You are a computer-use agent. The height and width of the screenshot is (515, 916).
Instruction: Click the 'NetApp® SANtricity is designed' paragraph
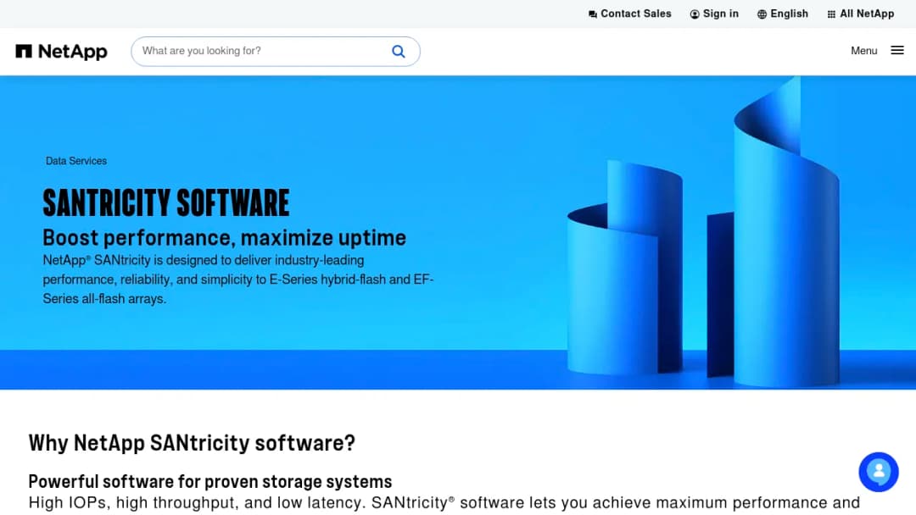(x=238, y=280)
